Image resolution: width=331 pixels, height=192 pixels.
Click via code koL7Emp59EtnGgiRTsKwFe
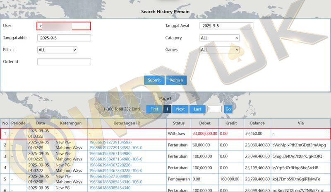pyautogui.click(x=296, y=179)
